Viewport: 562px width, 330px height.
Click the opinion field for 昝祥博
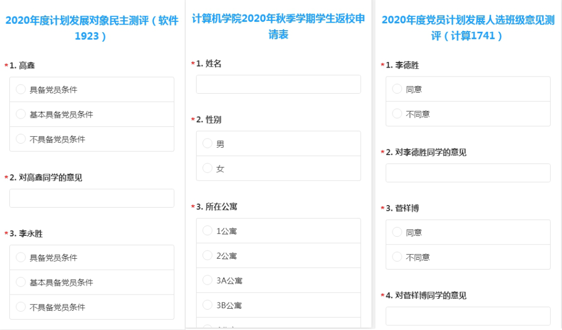click(x=467, y=315)
